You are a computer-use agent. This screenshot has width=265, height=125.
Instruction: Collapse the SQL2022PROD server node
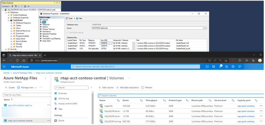3,10
